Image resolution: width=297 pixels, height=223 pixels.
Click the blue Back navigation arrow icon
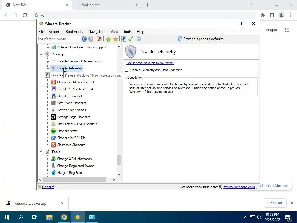click(84, 39)
